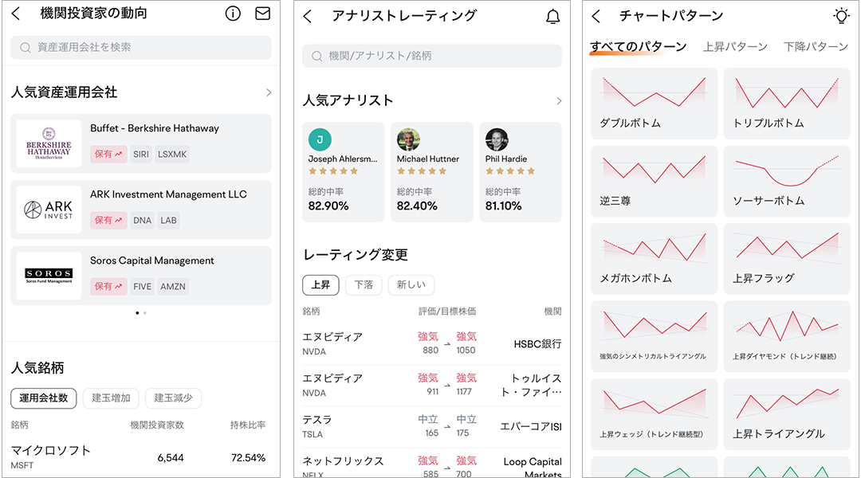
Task: Open ARK Invest logo thumbnail
Action: [49, 210]
